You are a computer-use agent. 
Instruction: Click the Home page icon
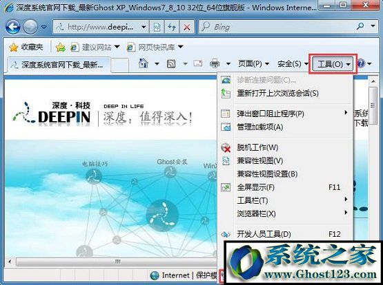(144, 63)
